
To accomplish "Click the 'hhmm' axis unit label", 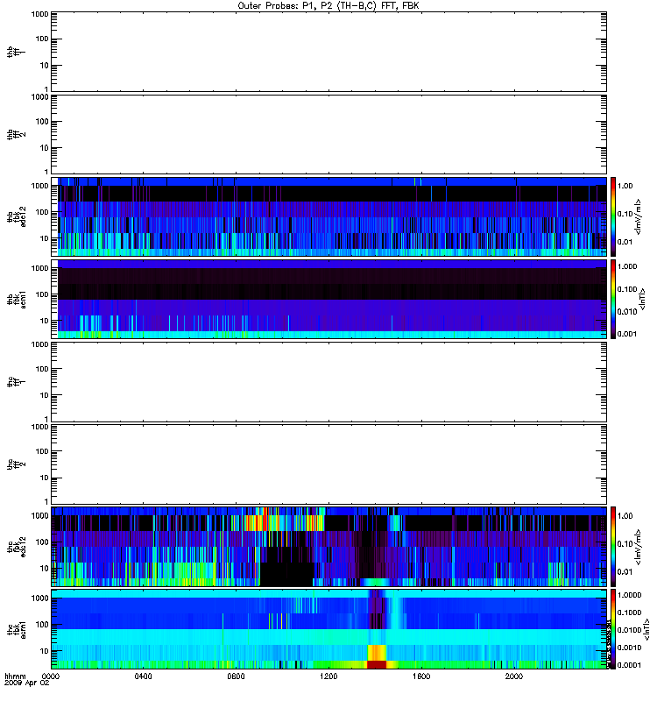I will (15, 676).
